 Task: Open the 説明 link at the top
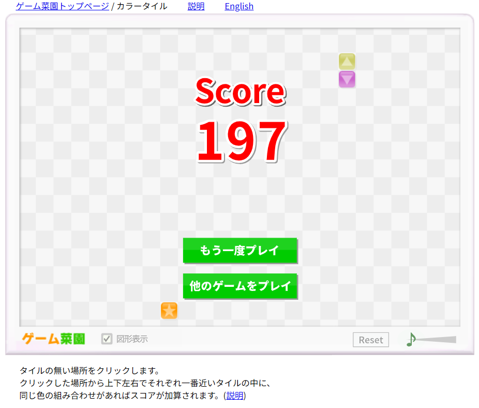point(196,6)
